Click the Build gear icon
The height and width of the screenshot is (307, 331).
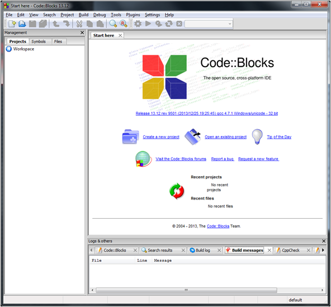(x=138, y=23)
